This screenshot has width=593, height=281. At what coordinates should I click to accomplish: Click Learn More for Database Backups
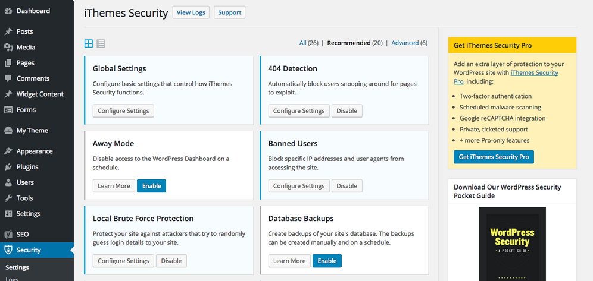[x=289, y=261]
